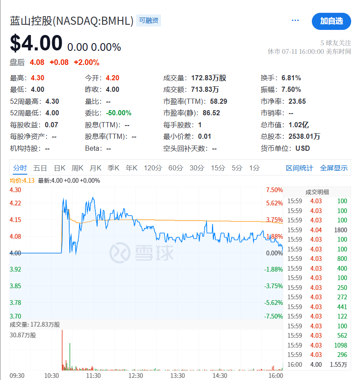Screen dimensions: 355x380
Task: Click the 市盈率(静) value 86.52
Action: [x=211, y=113]
